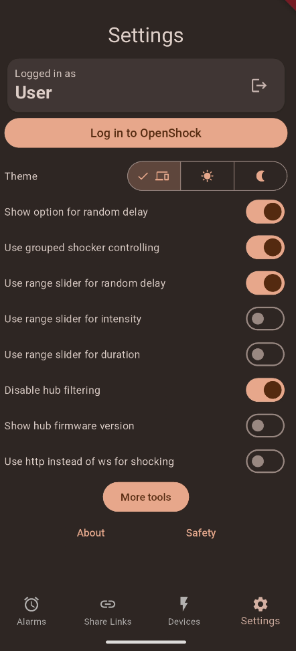Tap the Settings gear icon

point(261,603)
